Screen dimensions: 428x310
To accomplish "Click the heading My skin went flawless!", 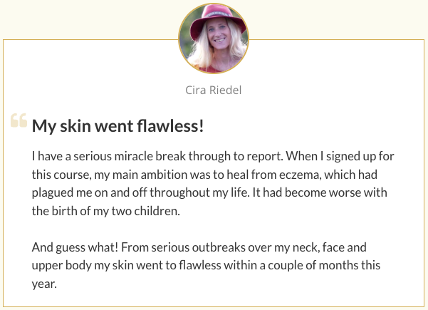I will (118, 126).
